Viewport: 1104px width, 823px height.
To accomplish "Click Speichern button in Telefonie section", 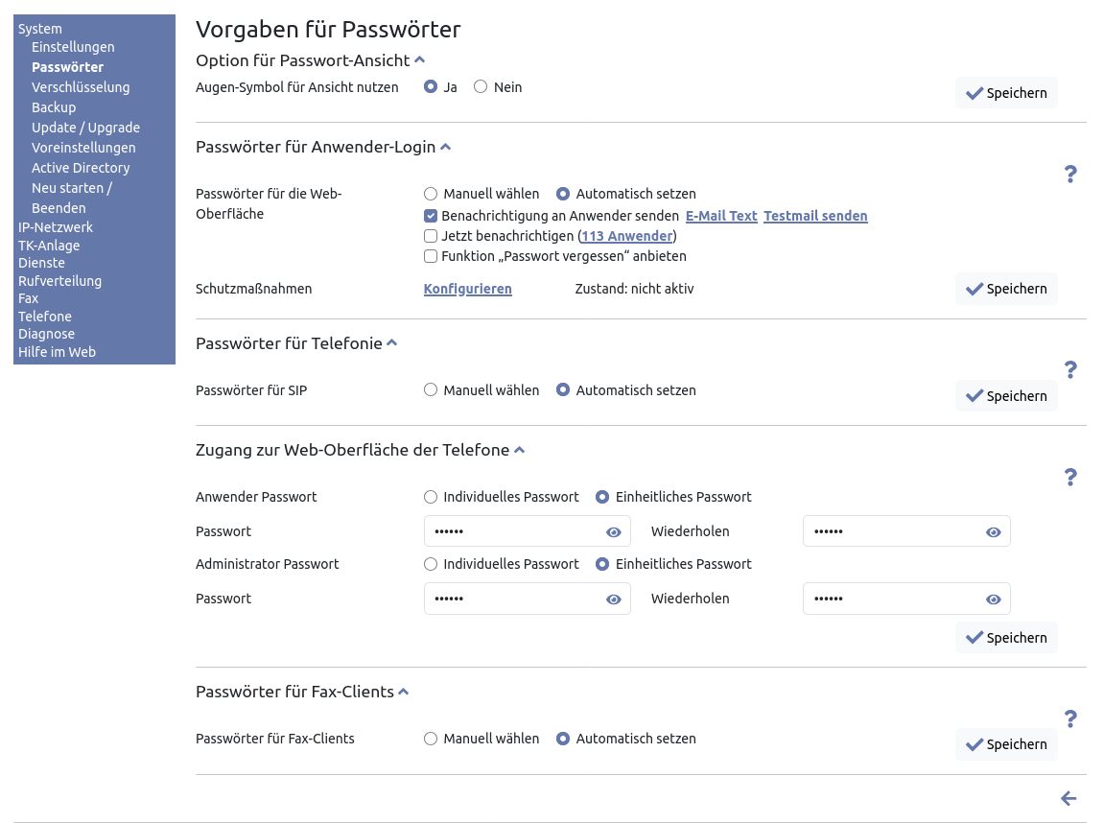I will click(1006, 396).
